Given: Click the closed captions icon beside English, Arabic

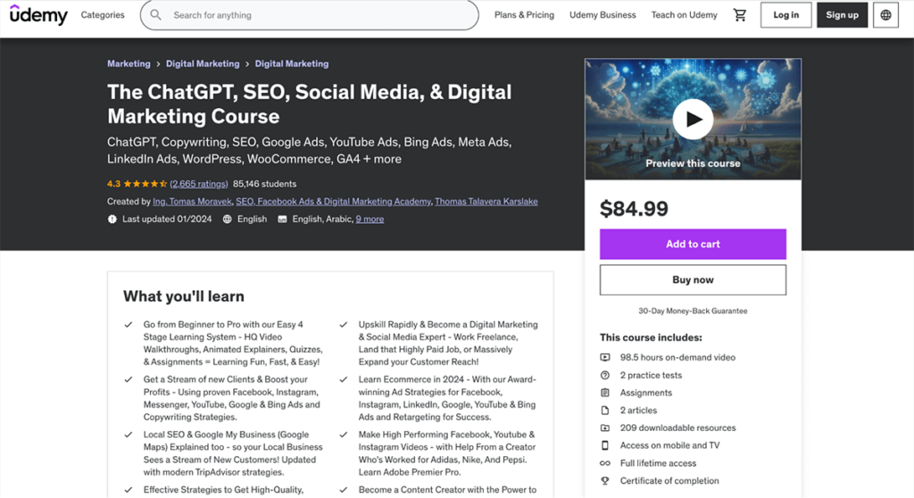Looking at the screenshot, I should pos(282,219).
